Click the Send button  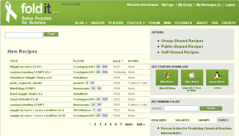[x=211, y=108]
